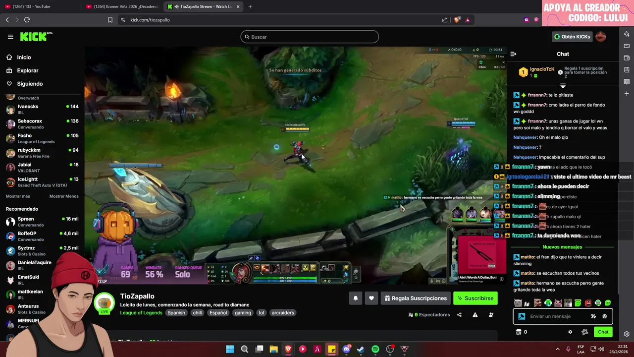Click the share icon next to Espectadores
The width and height of the screenshot is (634, 357).
[x=459, y=315]
